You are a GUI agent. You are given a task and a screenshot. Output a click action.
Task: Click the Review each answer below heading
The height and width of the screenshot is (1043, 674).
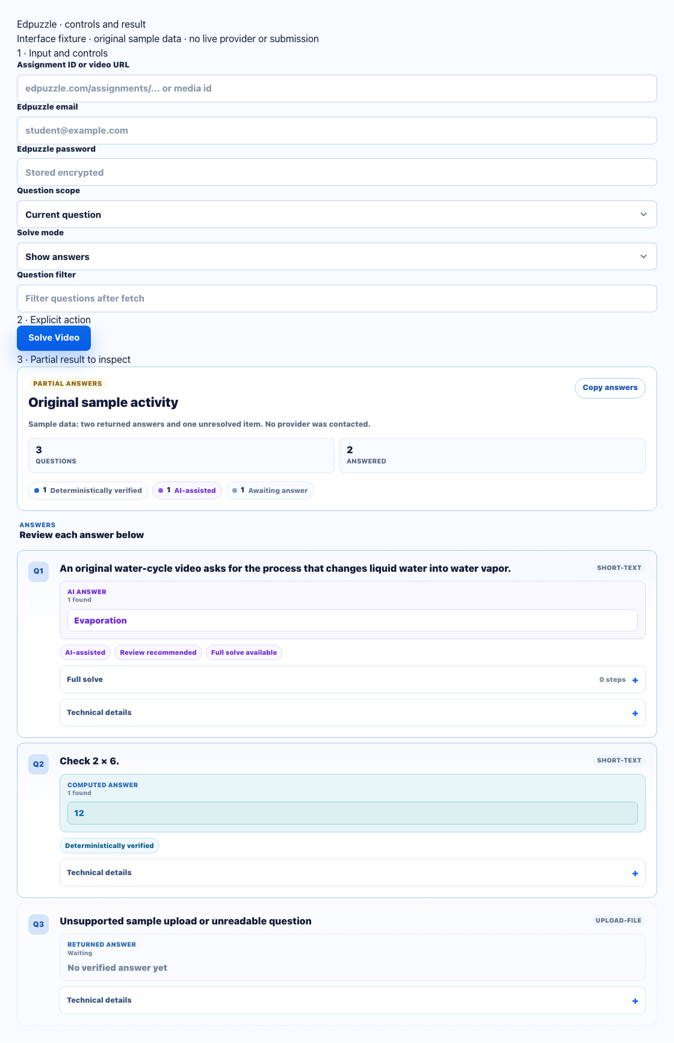[x=81, y=535]
